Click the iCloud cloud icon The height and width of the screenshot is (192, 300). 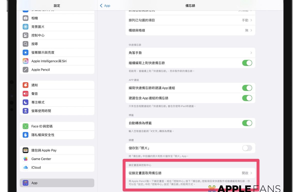pyautogui.click(x=25, y=167)
